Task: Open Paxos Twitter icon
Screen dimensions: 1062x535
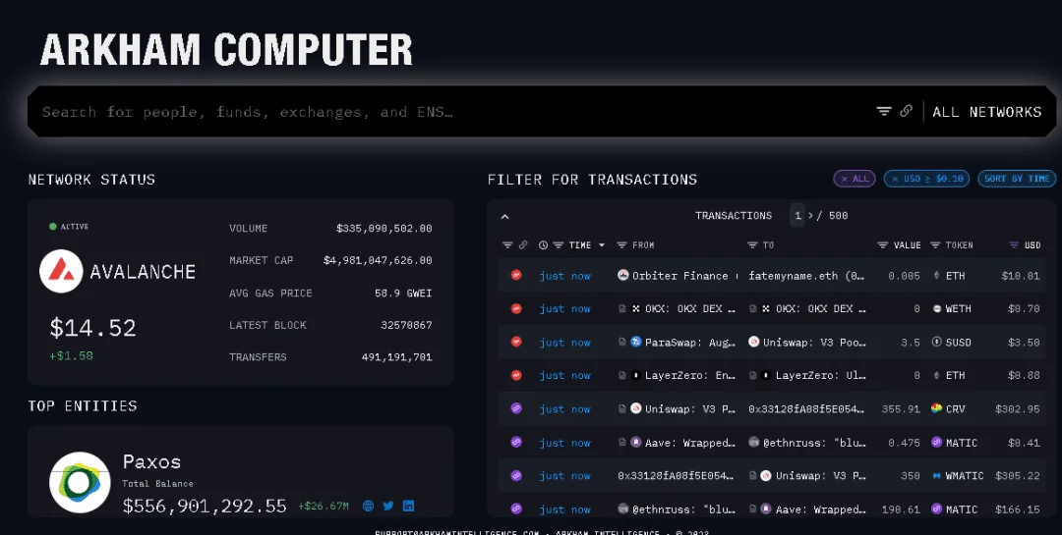Action: [x=388, y=506]
